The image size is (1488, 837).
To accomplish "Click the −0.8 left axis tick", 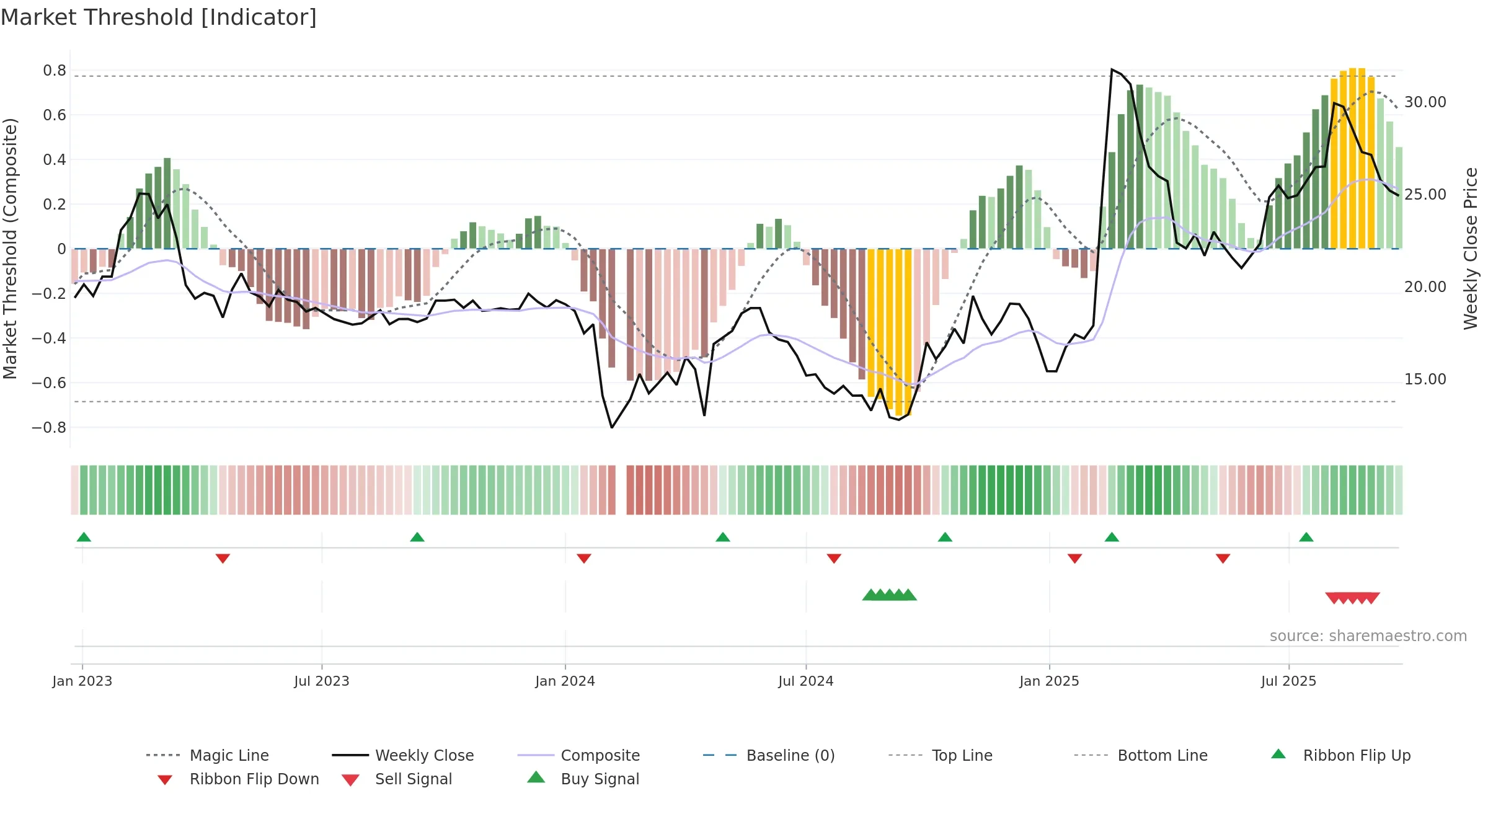I will [x=49, y=428].
